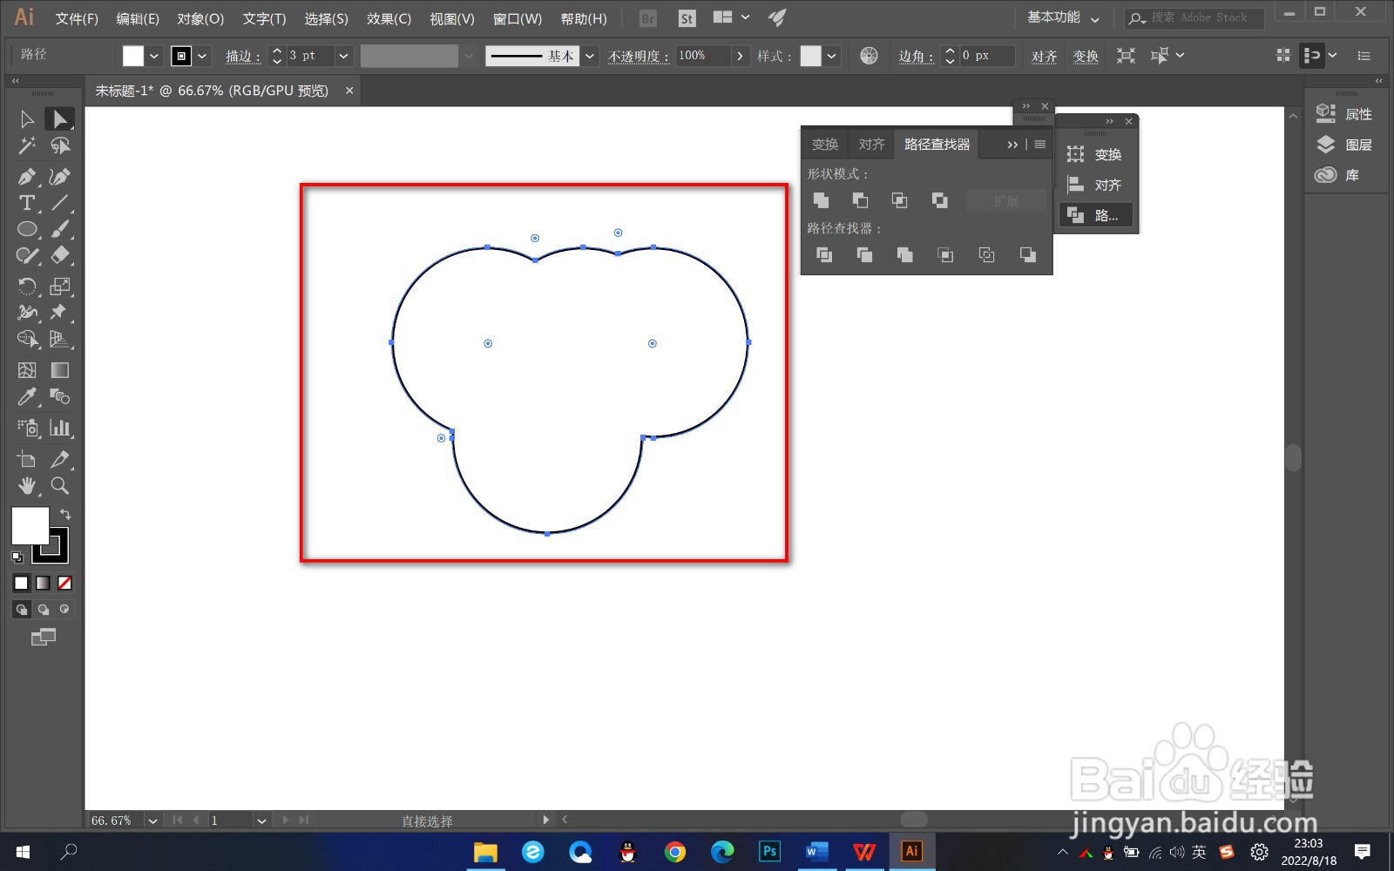Switch to 变换 tab in Pathfinder panel
This screenshot has width=1394, height=871.
click(x=825, y=145)
